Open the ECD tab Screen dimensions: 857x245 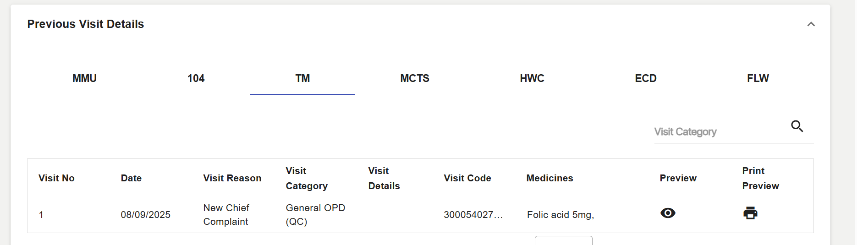tap(645, 78)
